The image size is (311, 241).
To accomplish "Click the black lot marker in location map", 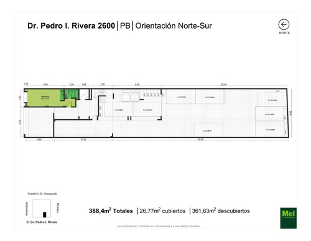I will (x=45, y=215).
